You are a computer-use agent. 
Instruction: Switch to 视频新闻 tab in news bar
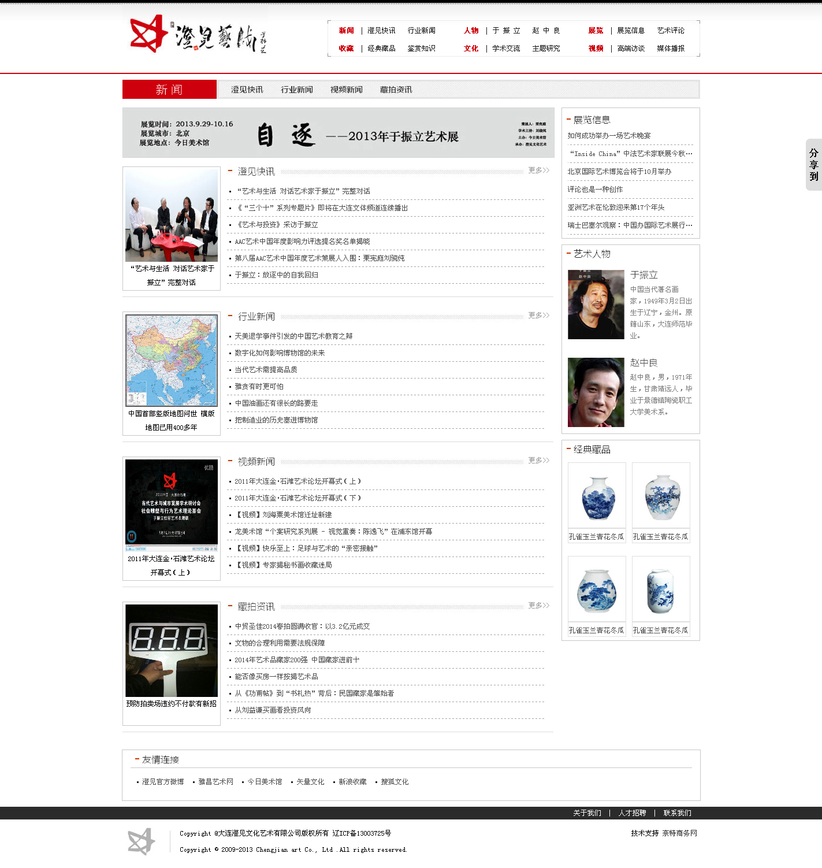point(346,90)
